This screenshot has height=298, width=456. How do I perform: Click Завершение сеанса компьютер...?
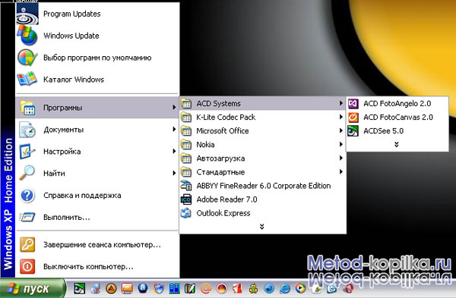(x=97, y=245)
